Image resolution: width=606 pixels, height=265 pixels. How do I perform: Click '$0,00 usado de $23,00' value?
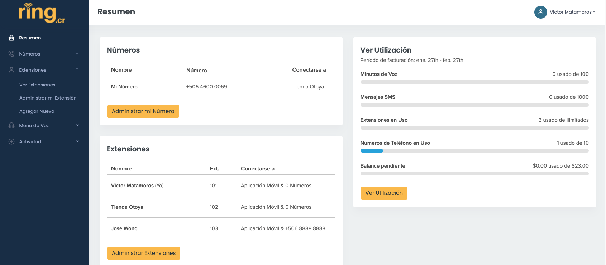point(561,166)
